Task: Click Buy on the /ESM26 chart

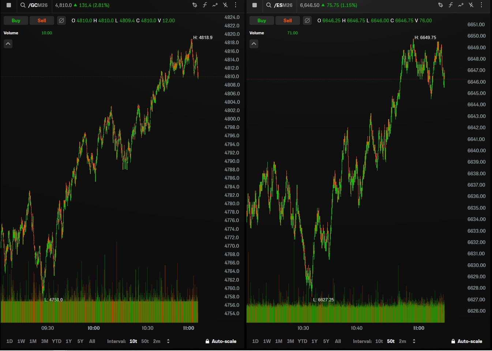Action: click(262, 20)
